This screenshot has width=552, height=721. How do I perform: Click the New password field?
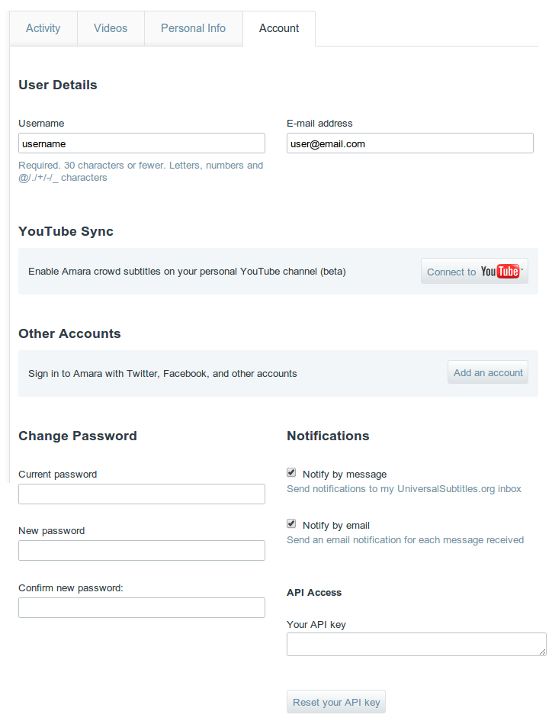tap(142, 551)
